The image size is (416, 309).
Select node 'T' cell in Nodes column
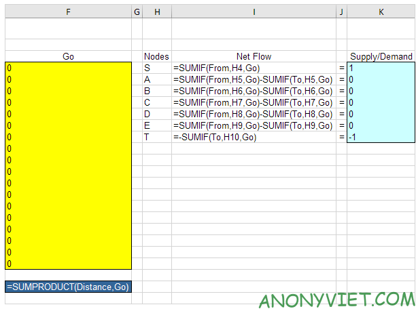pos(157,138)
